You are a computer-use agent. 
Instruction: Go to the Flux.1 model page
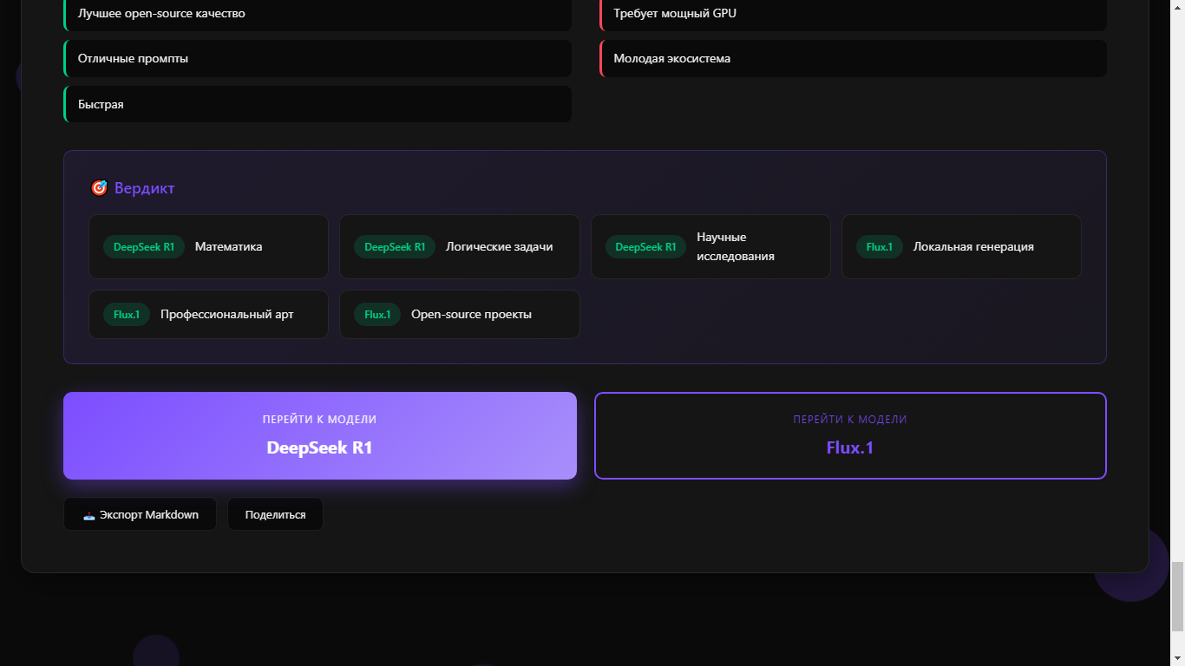[x=850, y=435]
